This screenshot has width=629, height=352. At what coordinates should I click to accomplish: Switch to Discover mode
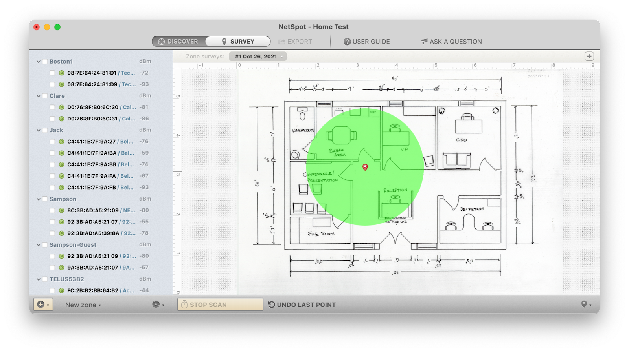tap(179, 41)
